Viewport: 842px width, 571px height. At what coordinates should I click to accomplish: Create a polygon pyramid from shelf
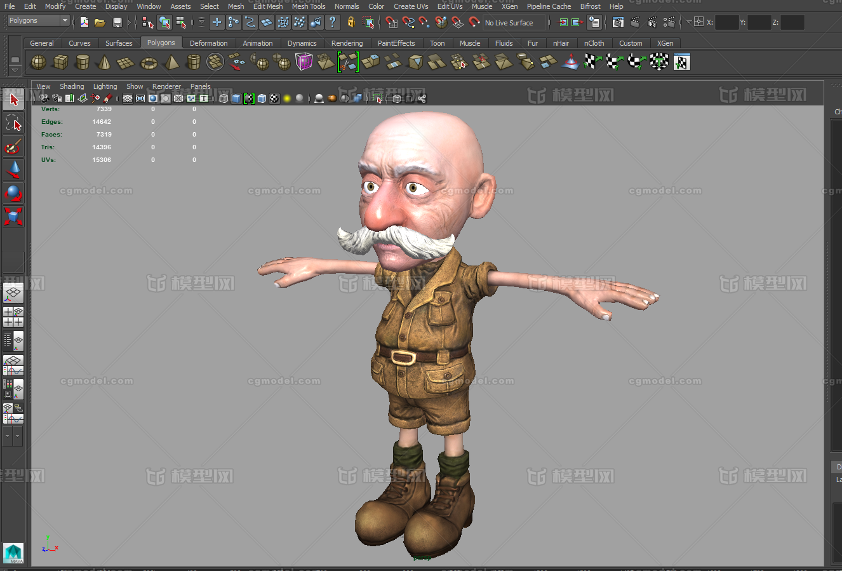pos(171,62)
